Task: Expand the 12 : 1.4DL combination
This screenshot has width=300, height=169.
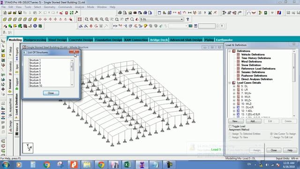Action: coord(234,111)
